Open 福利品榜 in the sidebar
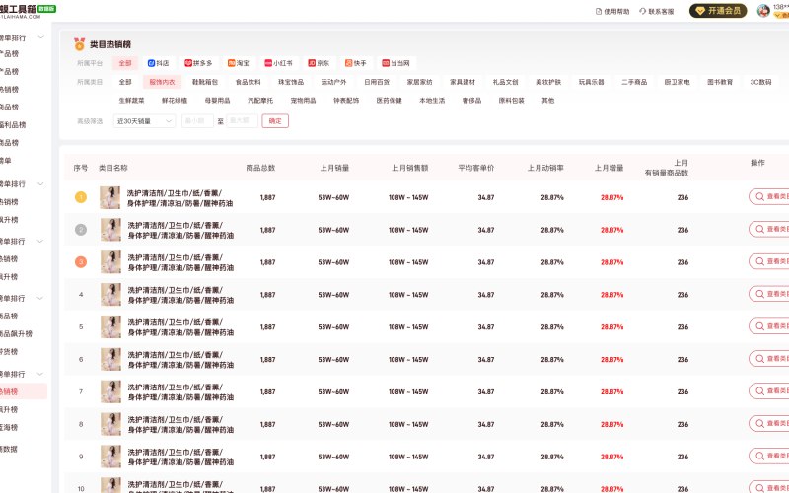The image size is (789, 493). point(13,125)
